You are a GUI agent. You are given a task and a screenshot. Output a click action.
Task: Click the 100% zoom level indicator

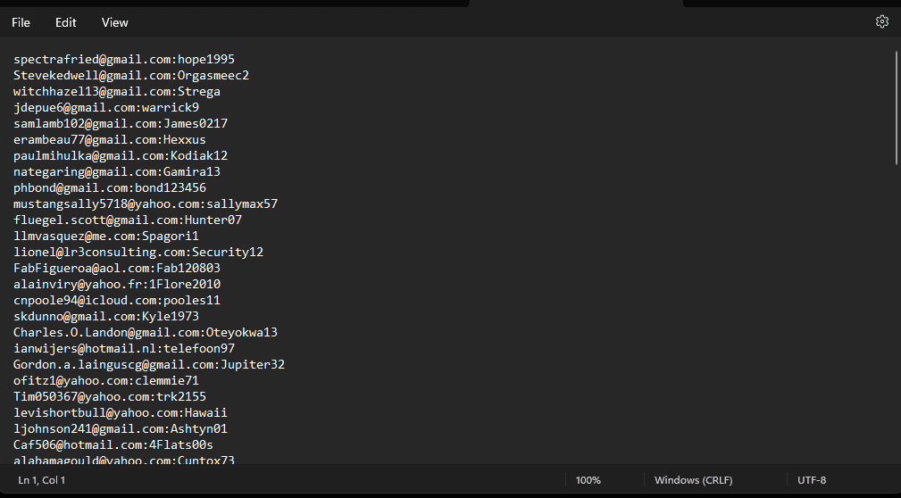[588, 480]
